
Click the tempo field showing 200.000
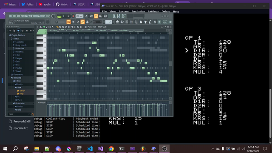[x=79, y=16]
